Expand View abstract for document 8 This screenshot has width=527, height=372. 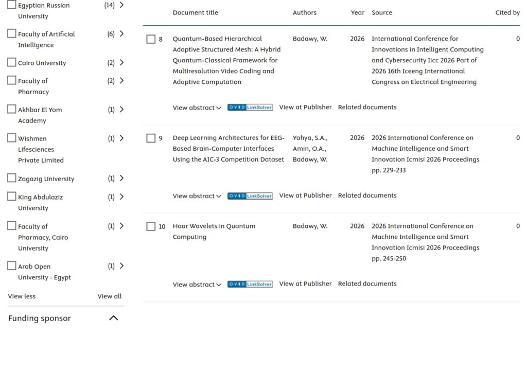(197, 108)
